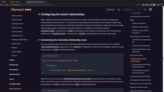Expand the Configuration sidebar section
Screen dimensions: 164x92
(x=15, y=84)
